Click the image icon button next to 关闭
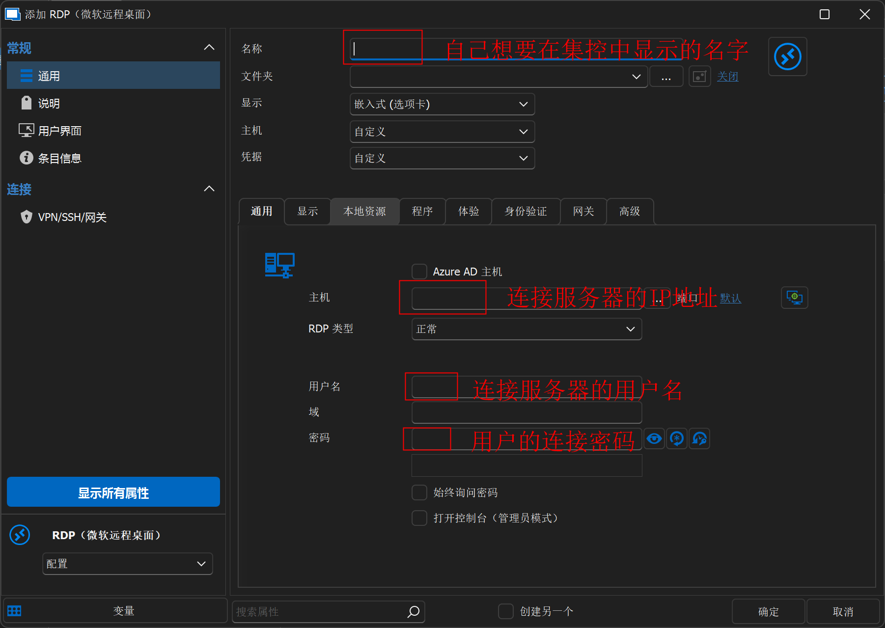Screen dimensions: 885x628 (700, 77)
